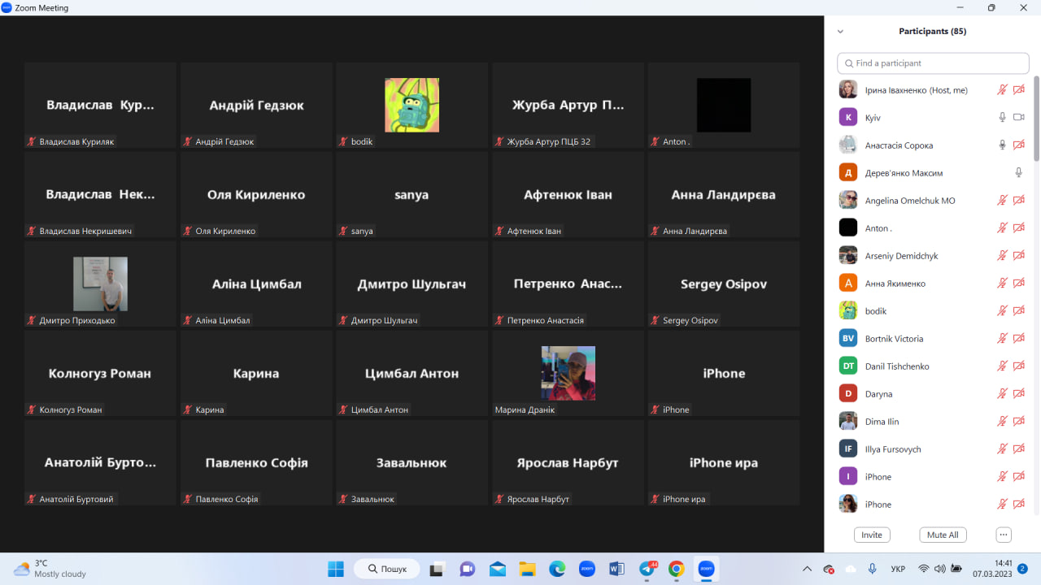The height and width of the screenshot is (585, 1041).
Task: Select Колногуз Роман video tile
Action: coord(100,374)
